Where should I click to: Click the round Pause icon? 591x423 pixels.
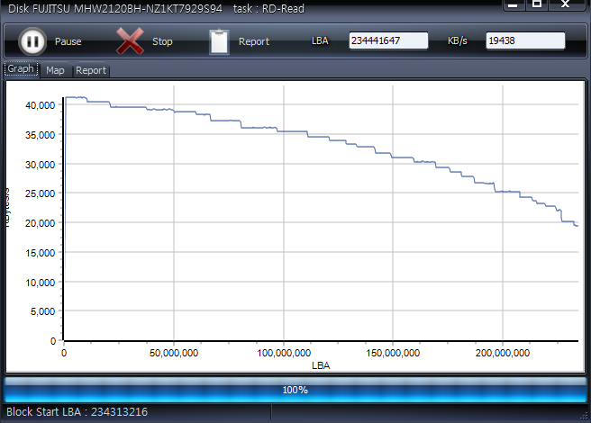click(32, 41)
